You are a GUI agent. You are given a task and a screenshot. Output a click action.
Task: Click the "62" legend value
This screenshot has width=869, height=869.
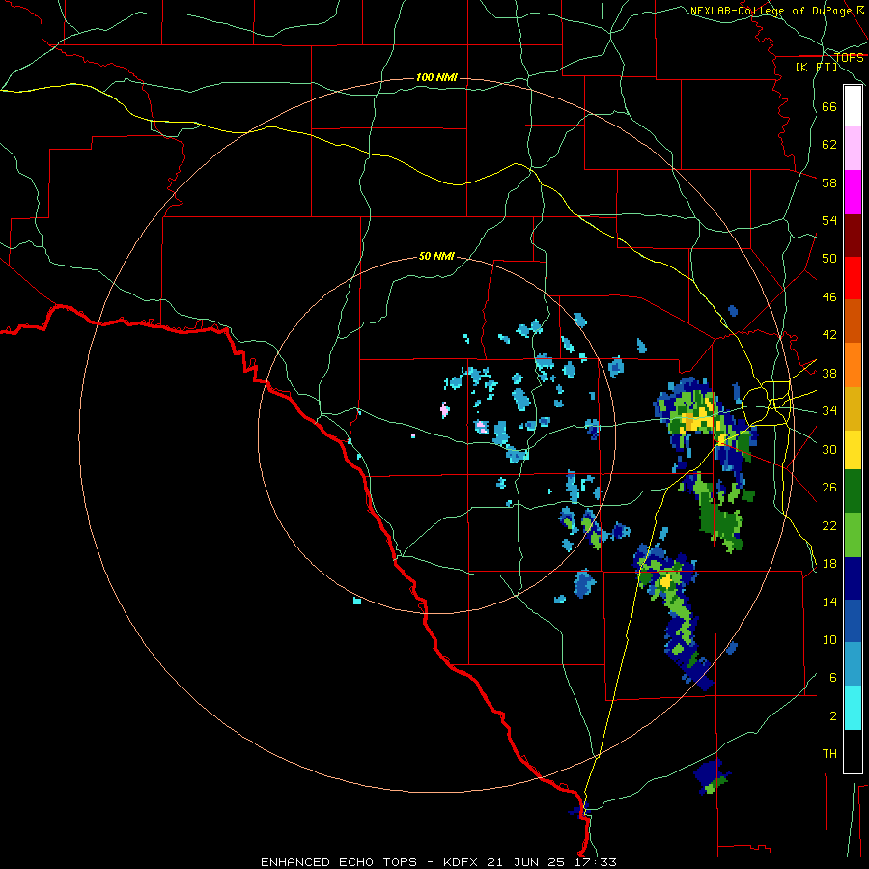(x=829, y=145)
